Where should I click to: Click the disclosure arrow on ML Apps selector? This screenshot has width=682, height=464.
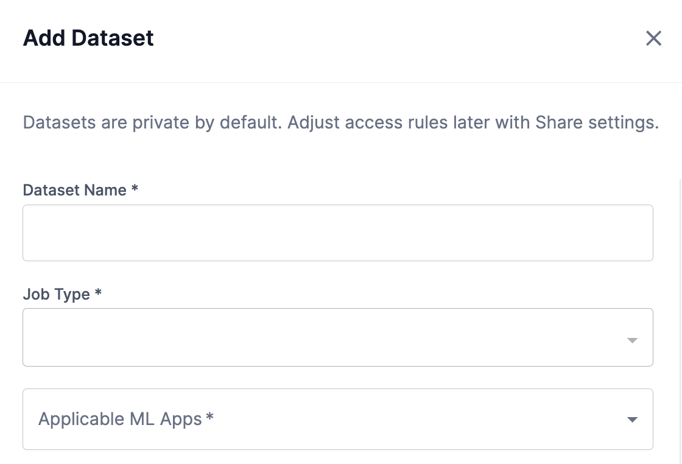click(x=632, y=419)
